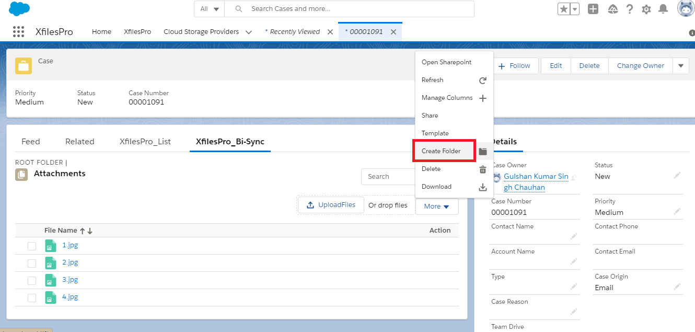Expand the favorites list dropdown arrow
The image size is (695, 332).
(575, 9)
